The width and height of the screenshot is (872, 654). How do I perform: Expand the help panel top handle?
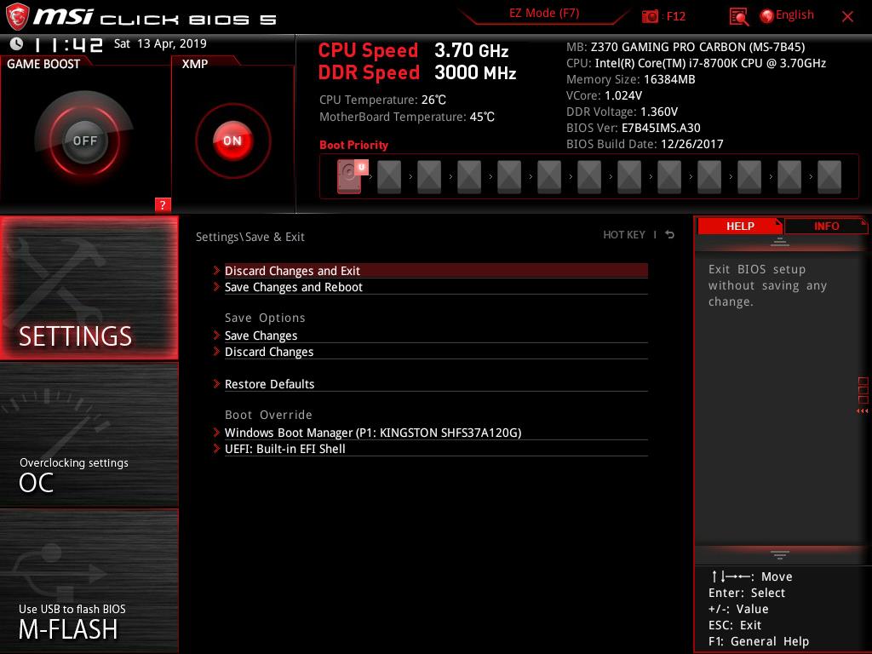tap(780, 242)
